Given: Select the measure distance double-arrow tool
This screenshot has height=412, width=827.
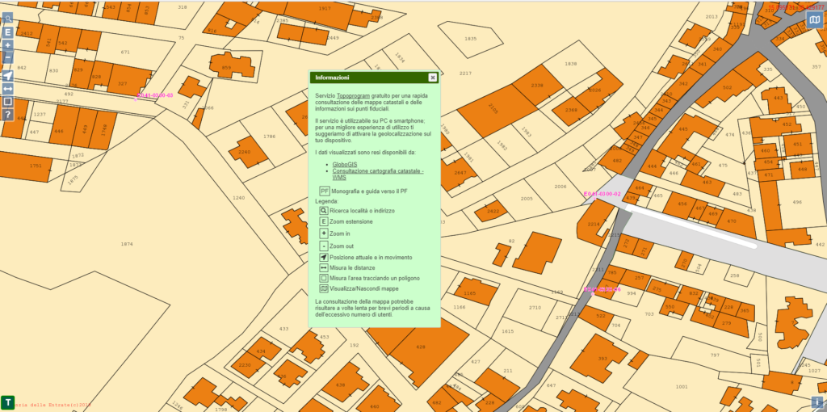Looking at the screenshot, I should pos(8,89).
